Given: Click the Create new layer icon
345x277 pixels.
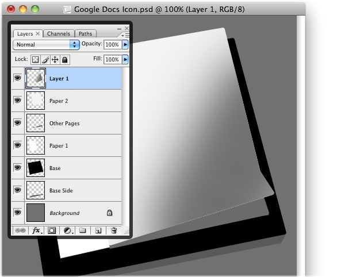Looking at the screenshot, I should 98,230.
